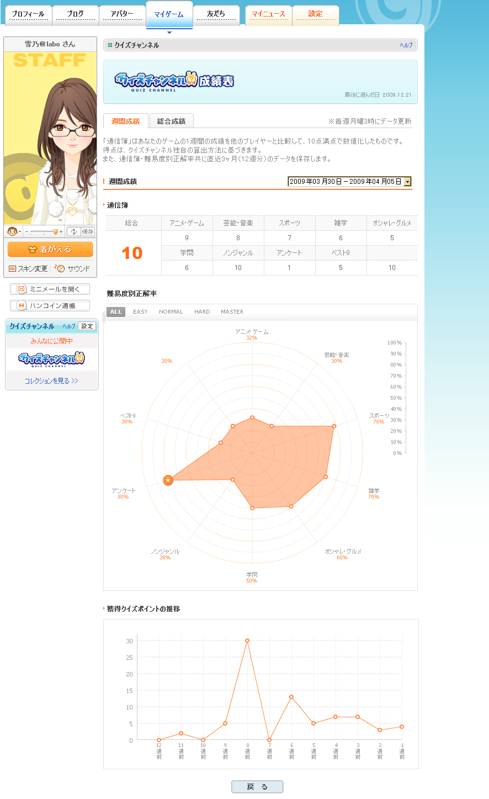Click the Quiz Channel 成績表 banner logo
Image resolution: width=489 pixels, height=799 pixels.
(x=174, y=81)
